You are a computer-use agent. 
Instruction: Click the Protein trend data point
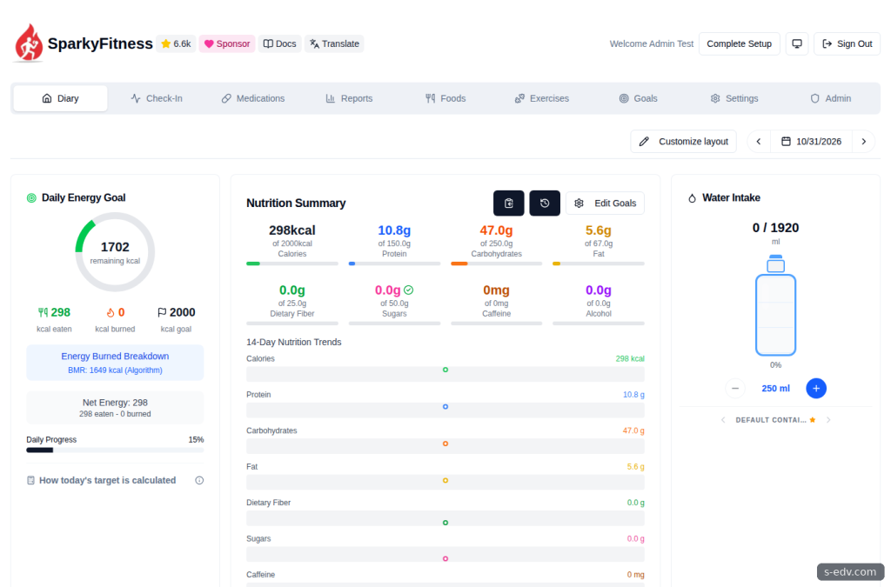(x=445, y=406)
